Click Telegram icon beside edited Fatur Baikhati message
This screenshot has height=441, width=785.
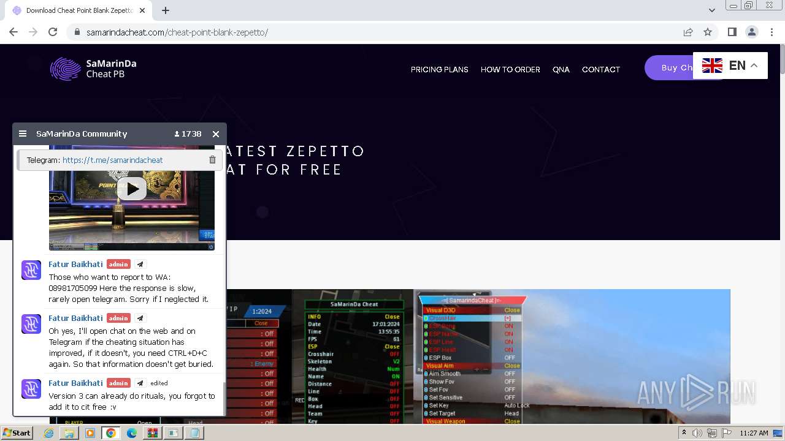coord(140,383)
